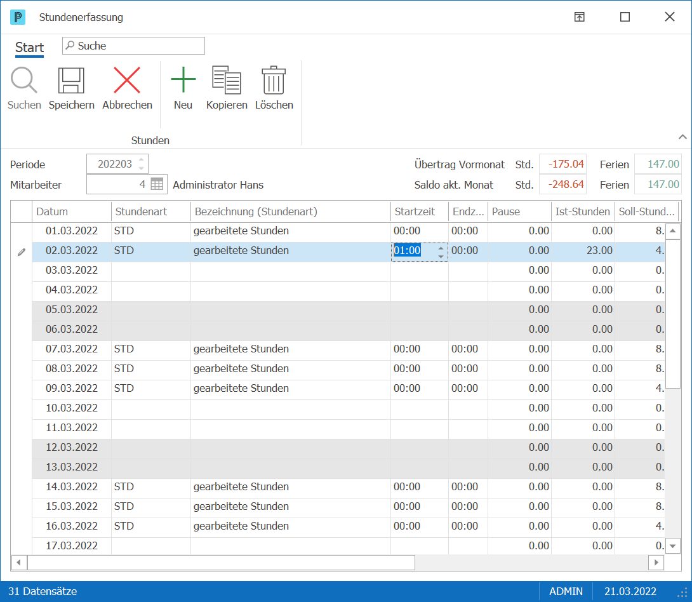The image size is (692, 602).
Task: Click the Übertrag Vormonat Std. value -175.04
Action: [x=563, y=164]
